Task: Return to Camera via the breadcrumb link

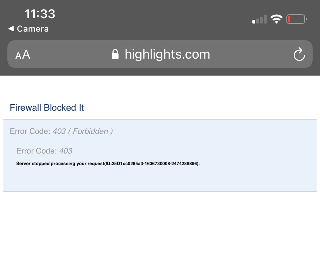Action: point(32,29)
